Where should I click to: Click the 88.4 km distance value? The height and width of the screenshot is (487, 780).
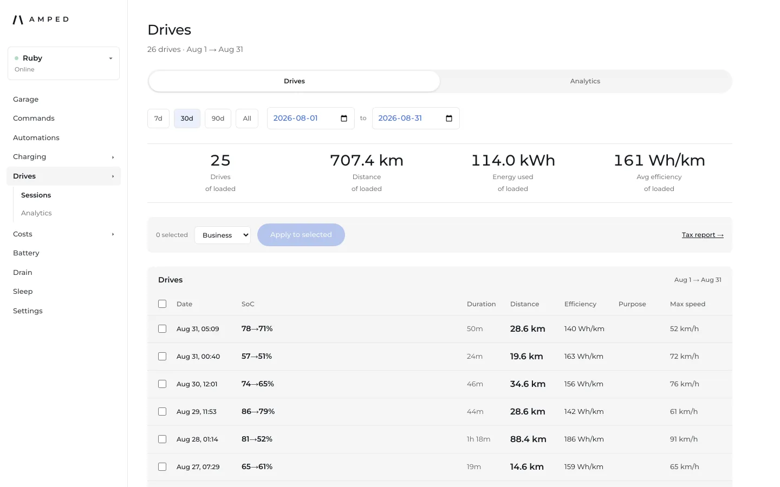tap(528, 439)
